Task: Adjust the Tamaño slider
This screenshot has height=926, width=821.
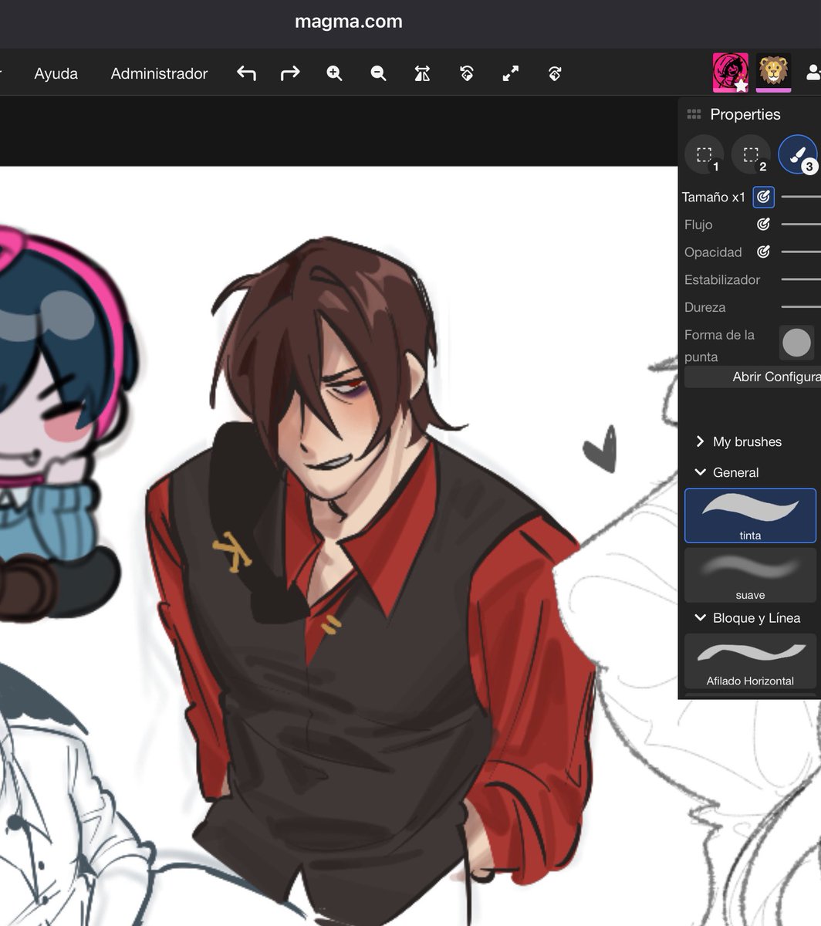Action: [801, 197]
